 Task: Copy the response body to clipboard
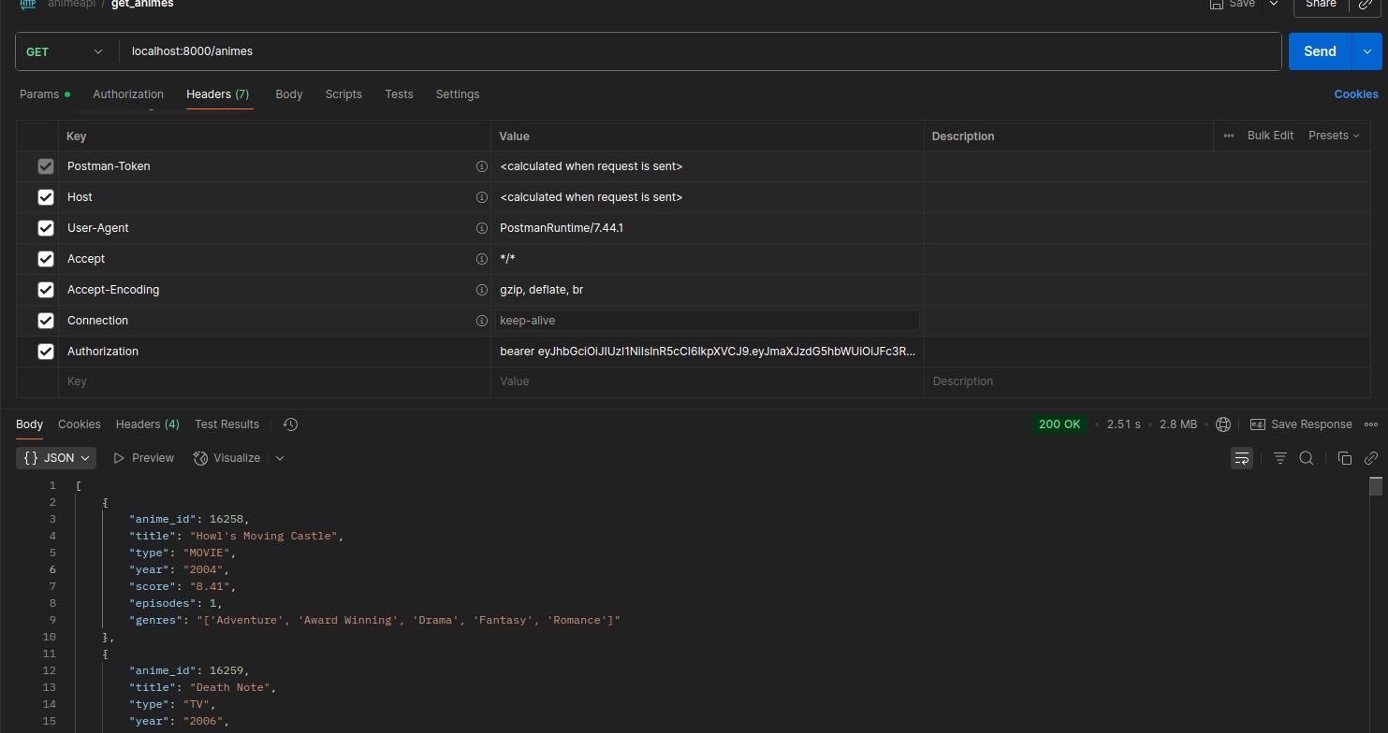(x=1345, y=458)
